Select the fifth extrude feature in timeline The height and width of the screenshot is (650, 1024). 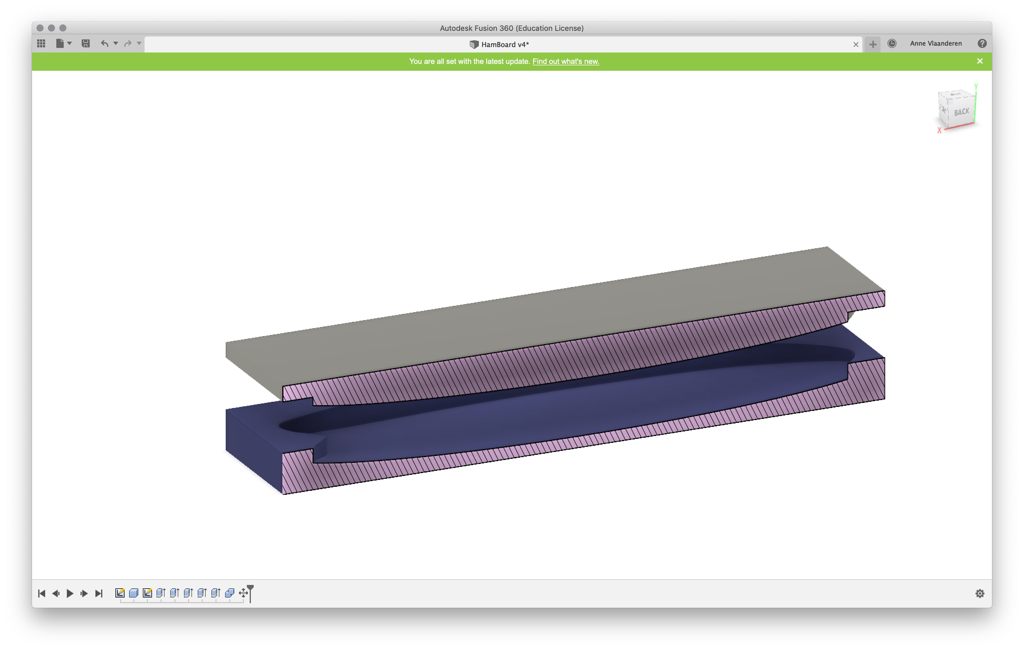tap(216, 593)
